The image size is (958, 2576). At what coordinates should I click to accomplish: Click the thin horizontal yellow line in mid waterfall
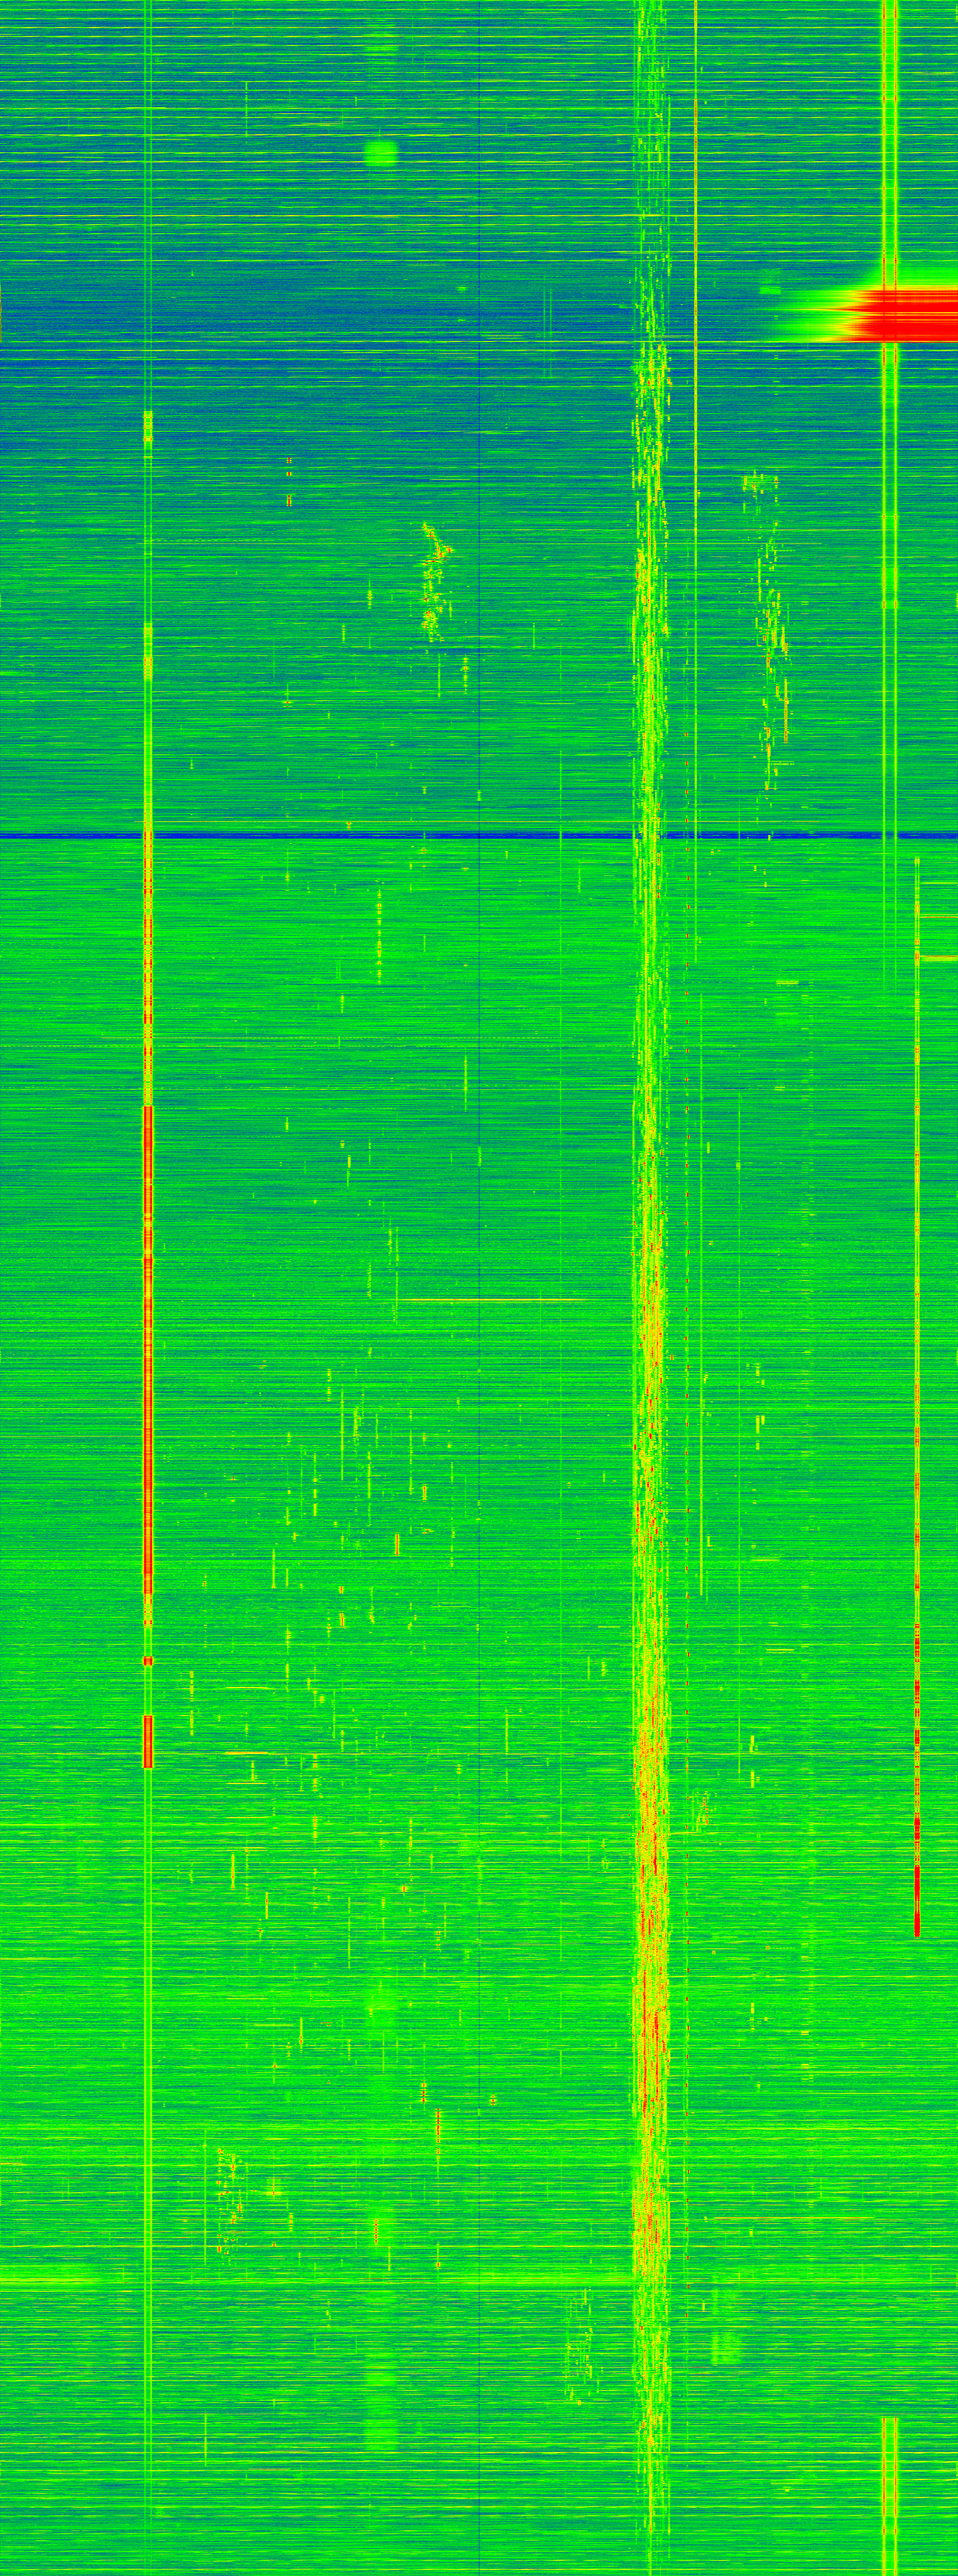pyautogui.click(x=490, y=1299)
